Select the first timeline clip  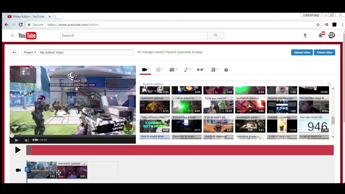point(42,170)
